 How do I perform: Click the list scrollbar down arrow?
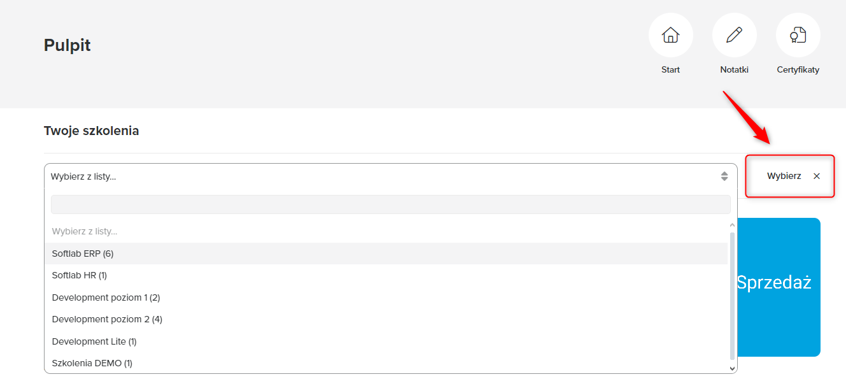(732, 368)
